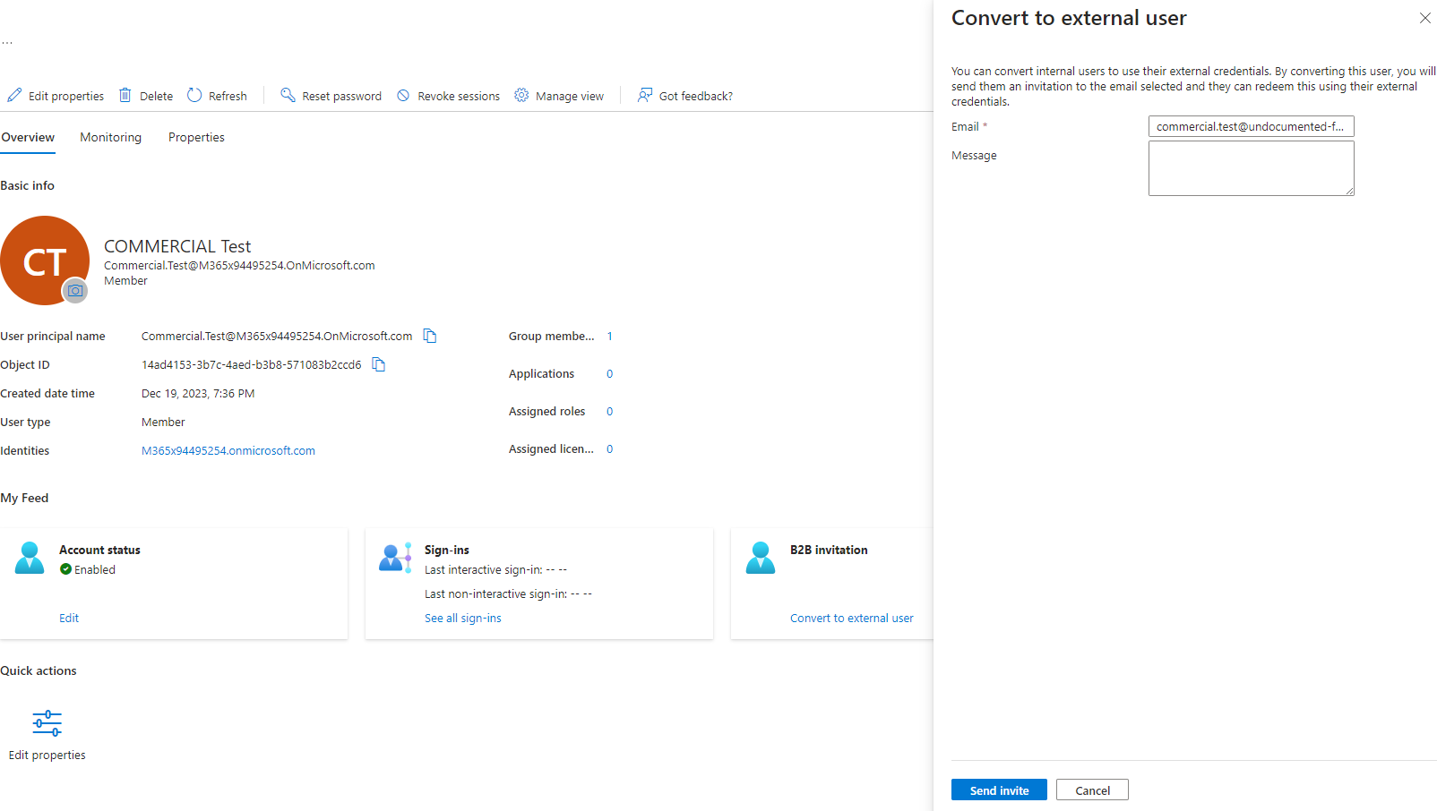Click the Delete trash icon

[125, 95]
